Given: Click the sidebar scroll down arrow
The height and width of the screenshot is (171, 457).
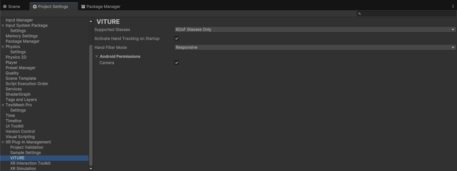Looking at the screenshot, I should point(91,169).
